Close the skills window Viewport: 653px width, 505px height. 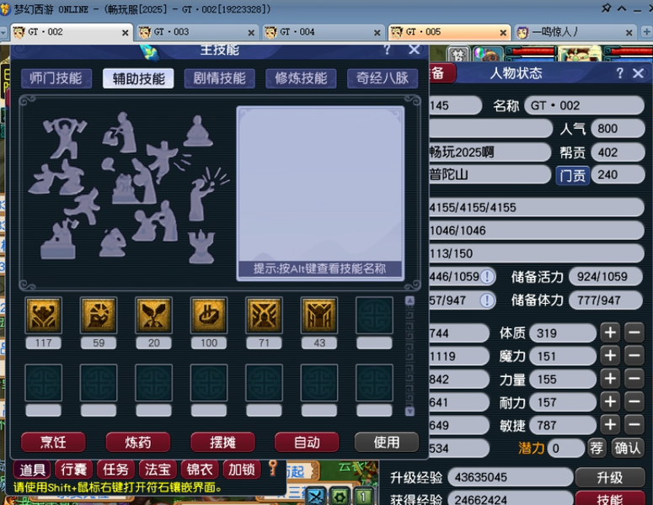(x=414, y=50)
